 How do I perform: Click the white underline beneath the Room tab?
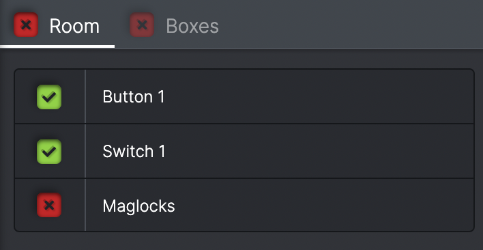[57, 46]
